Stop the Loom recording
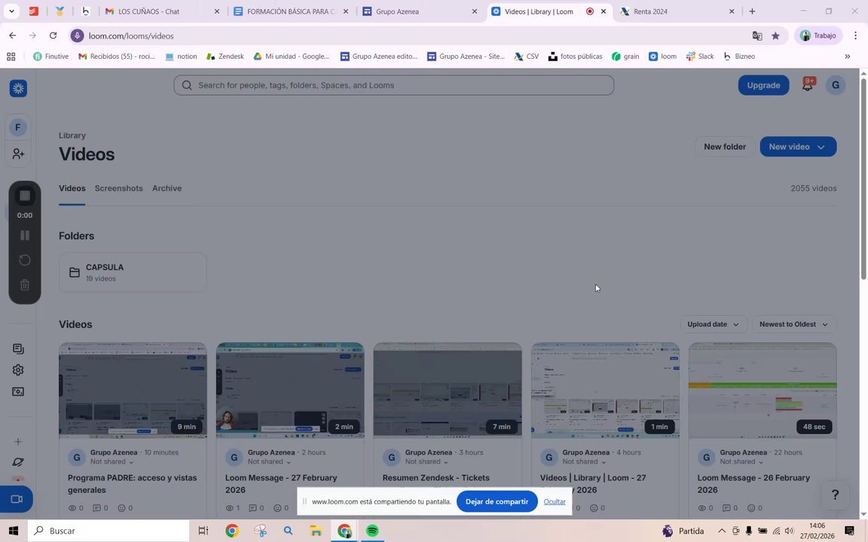 pos(24,196)
